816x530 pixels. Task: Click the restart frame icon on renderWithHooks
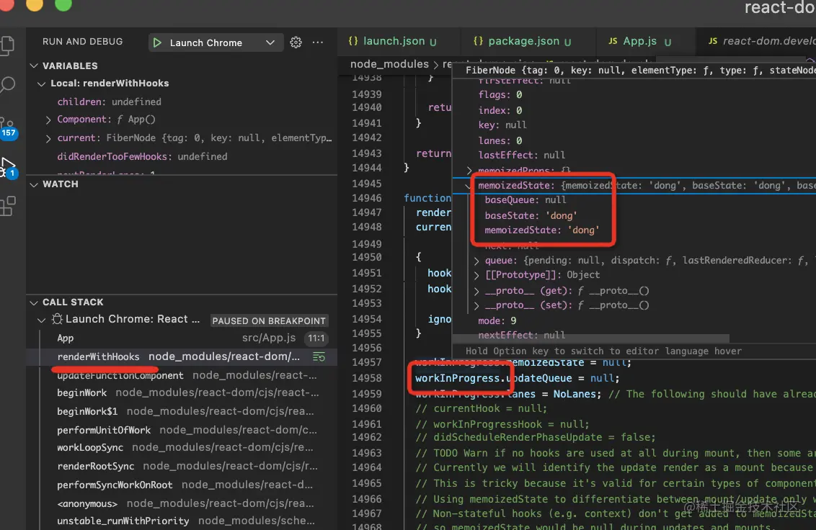point(319,357)
